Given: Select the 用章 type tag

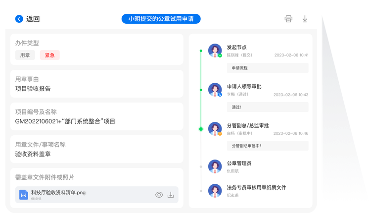Looking at the screenshot, I should pos(25,55).
